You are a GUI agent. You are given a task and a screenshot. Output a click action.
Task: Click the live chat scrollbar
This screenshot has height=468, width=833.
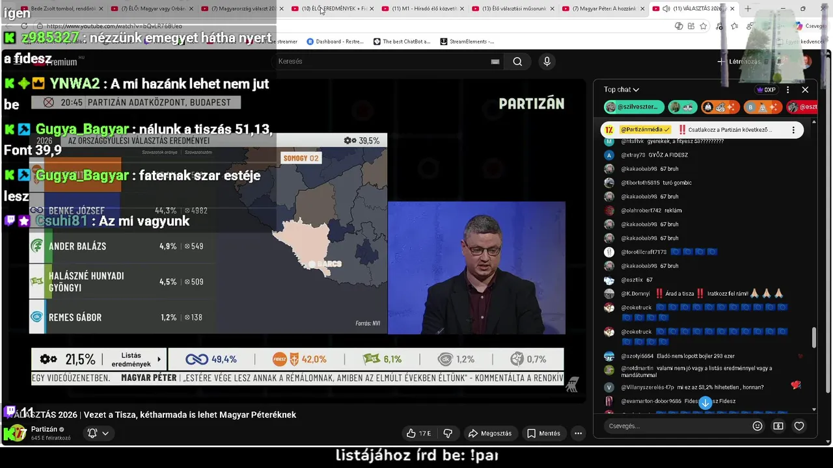(x=814, y=338)
